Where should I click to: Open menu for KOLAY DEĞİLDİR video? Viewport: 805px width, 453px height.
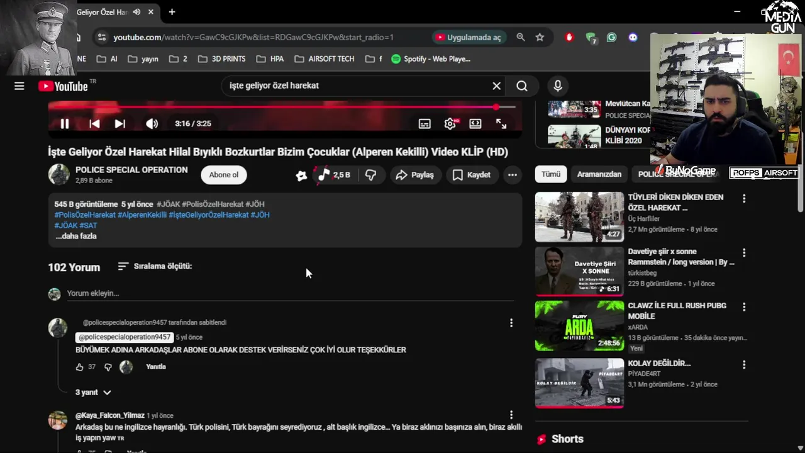[x=744, y=365]
